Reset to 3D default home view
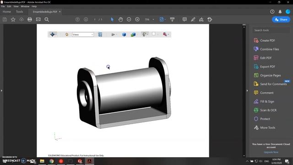 point(67,34)
